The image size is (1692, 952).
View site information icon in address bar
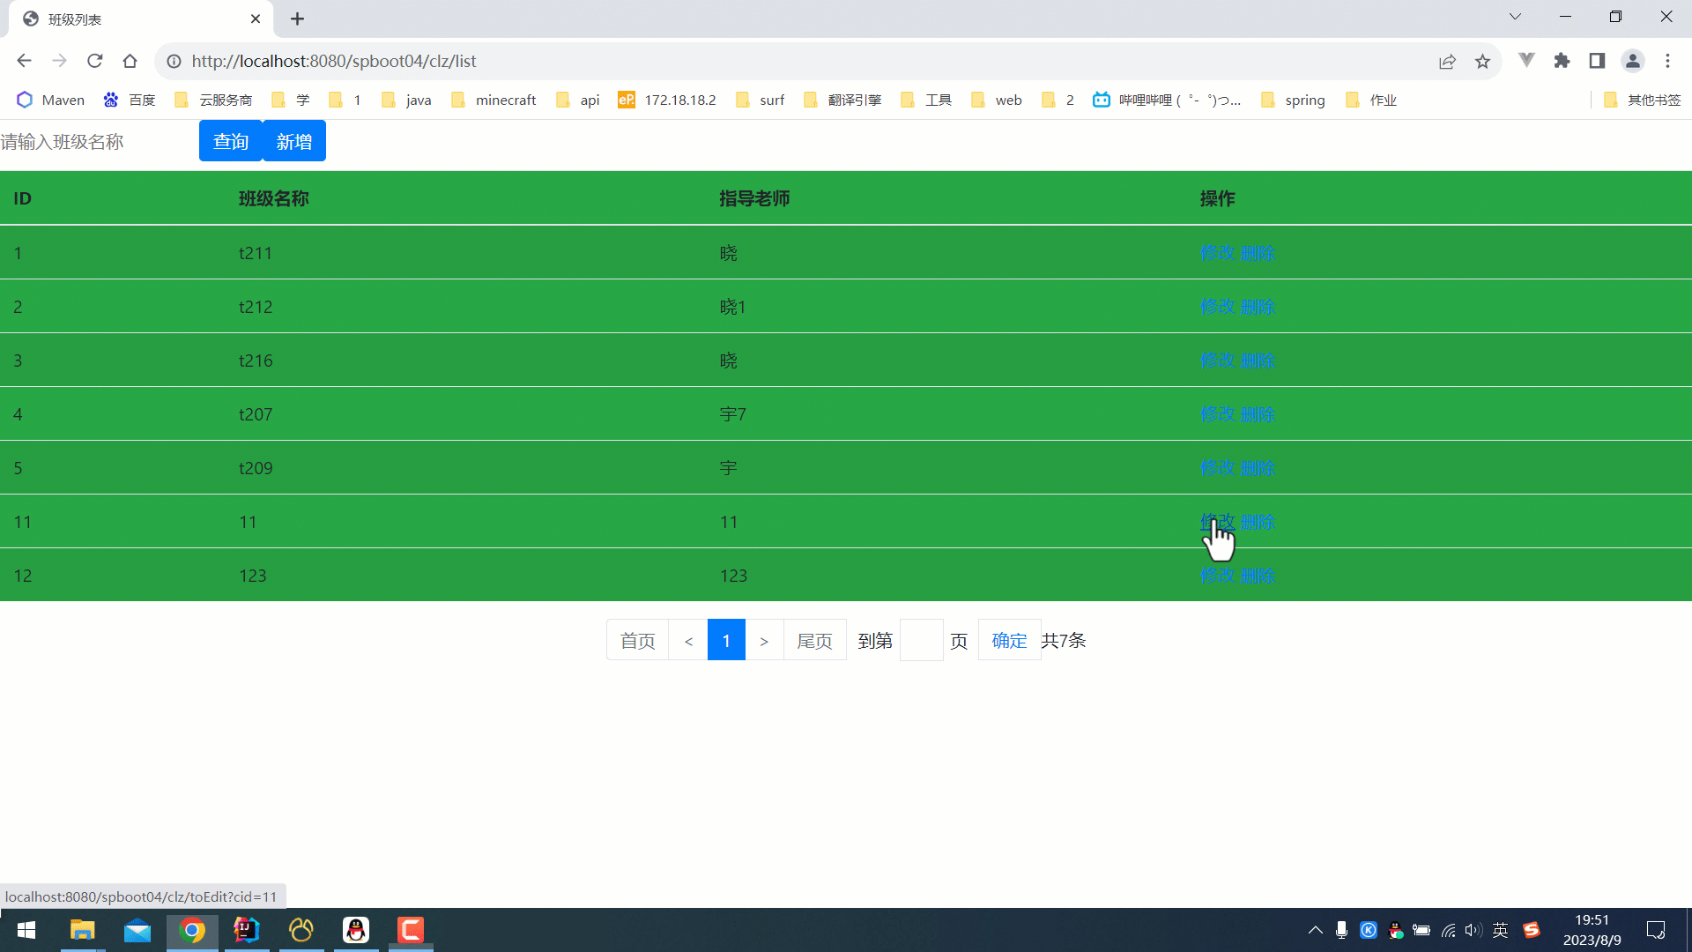pyautogui.click(x=174, y=61)
